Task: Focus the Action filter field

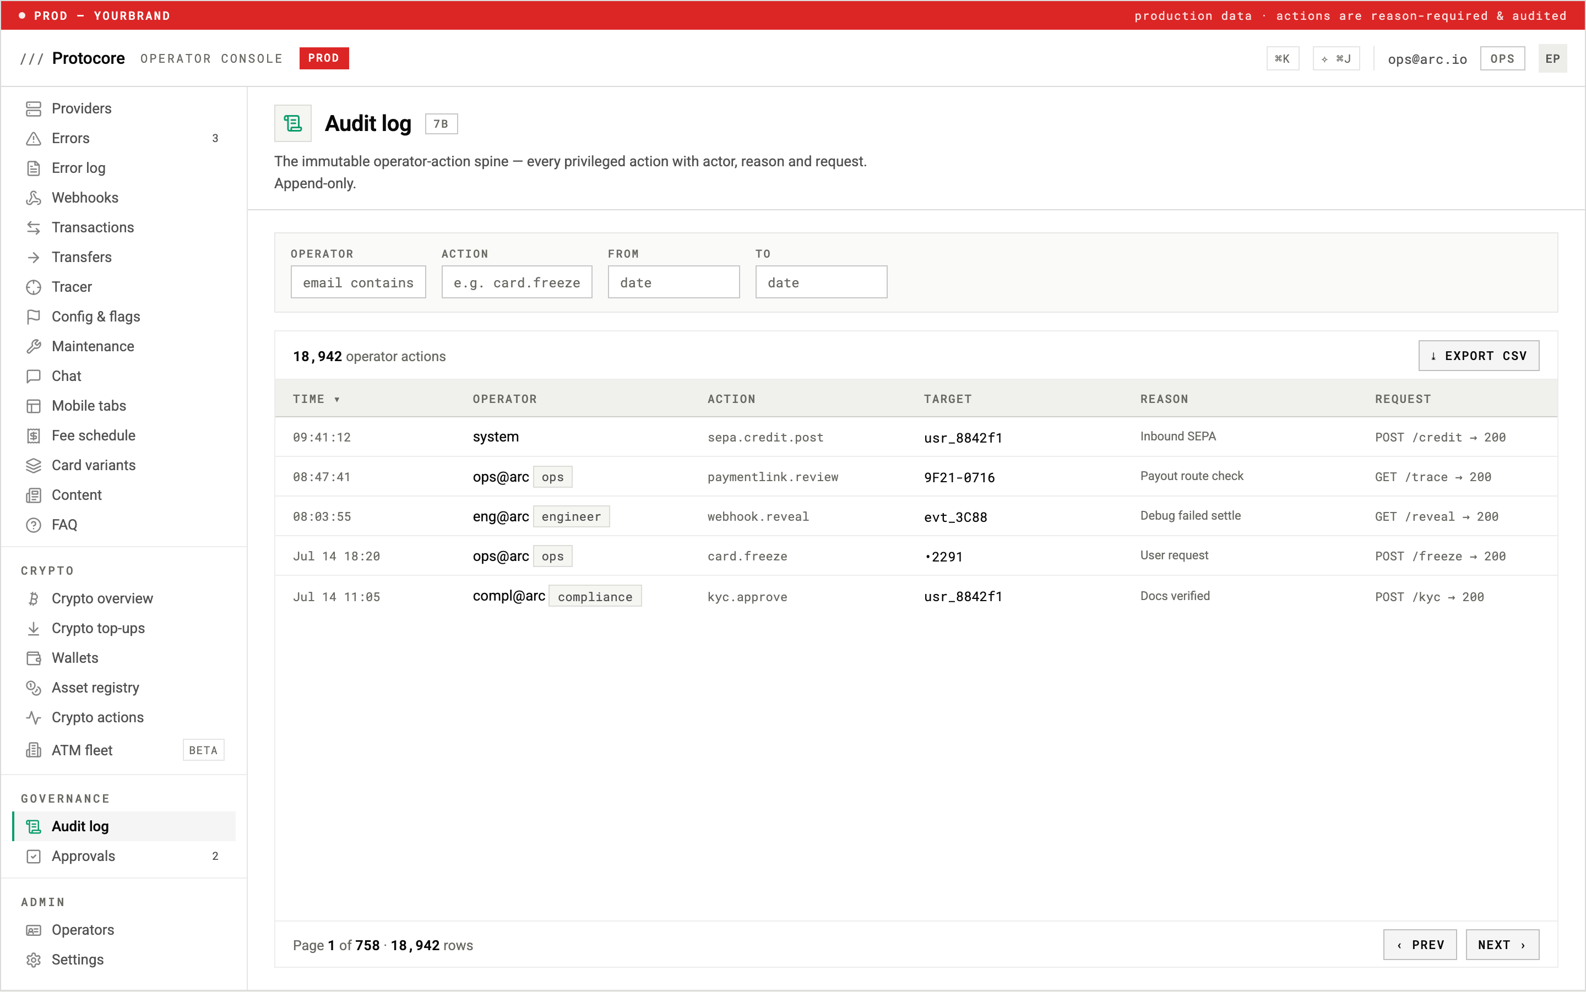Action: coord(517,282)
